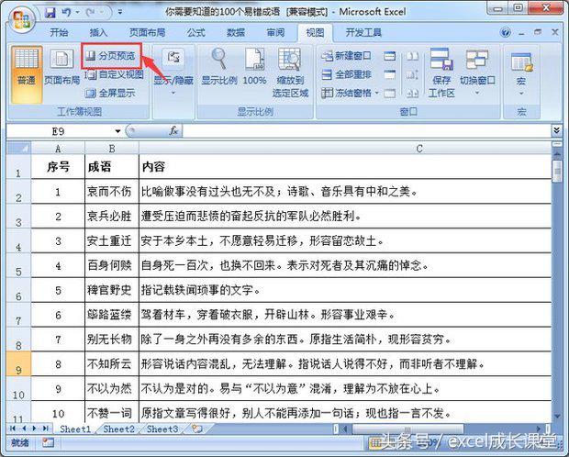Select cell containing 不知所云
The width and height of the screenshot is (569, 457).
pos(112,363)
